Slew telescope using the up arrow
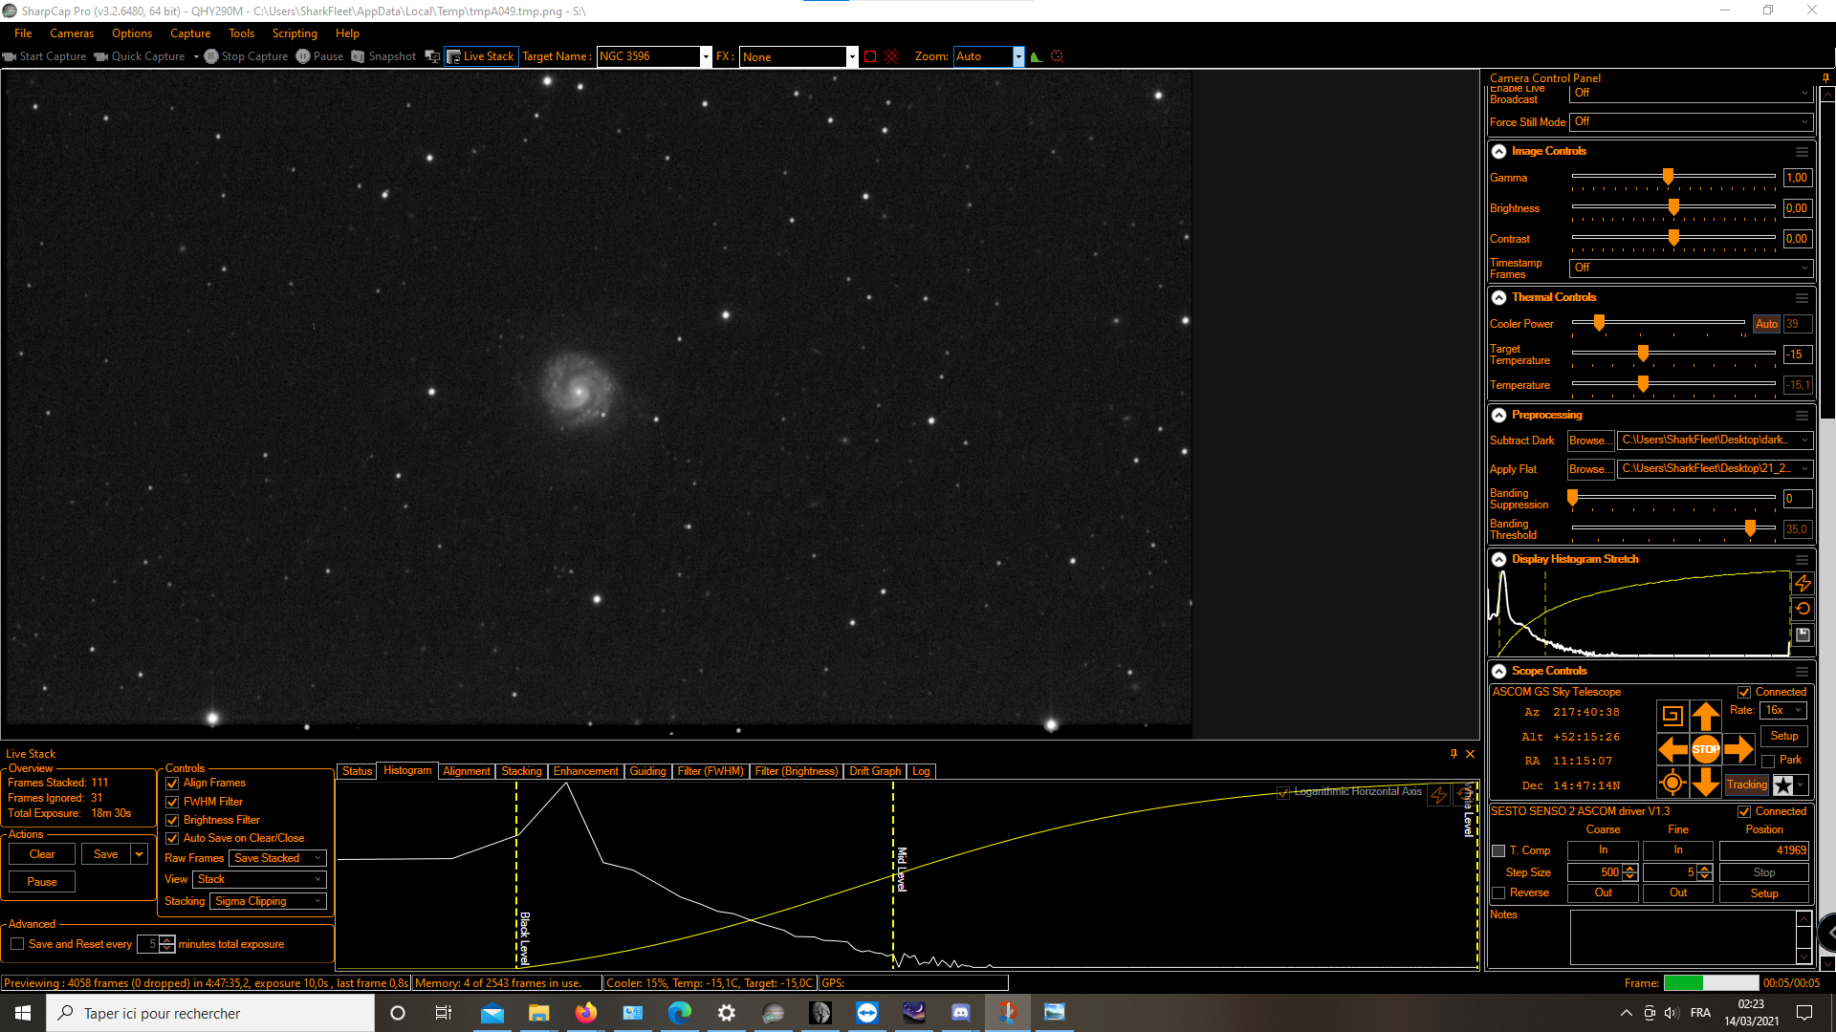1836x1032 pixels. (1705, 716)
